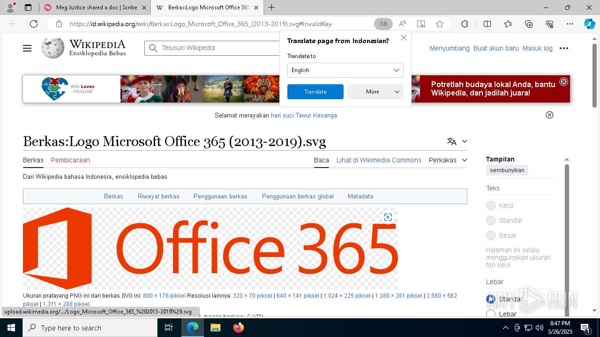Open the notification center icon
Screen dimensions: 600x337
[x=585, y=328]
